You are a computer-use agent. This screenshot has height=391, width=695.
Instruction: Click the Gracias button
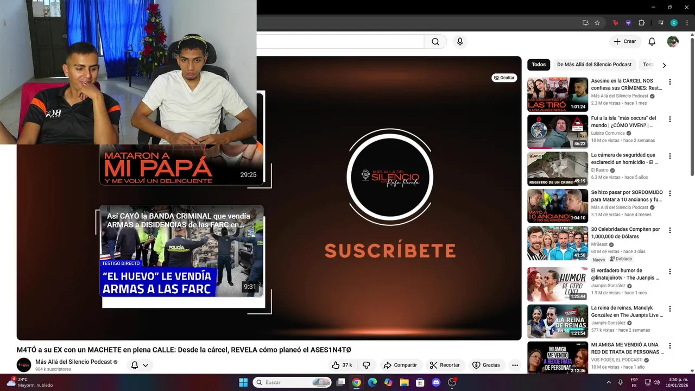(486, 365)
